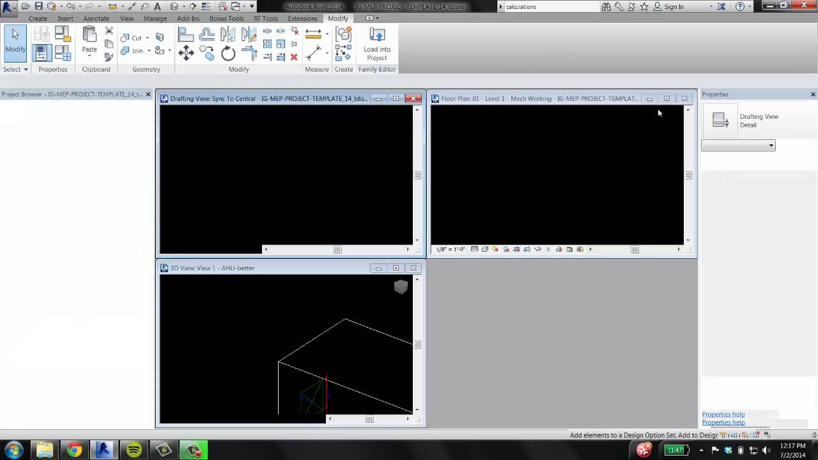
Task: Click the Create Similar icon
Action: (x=343, y=53)
